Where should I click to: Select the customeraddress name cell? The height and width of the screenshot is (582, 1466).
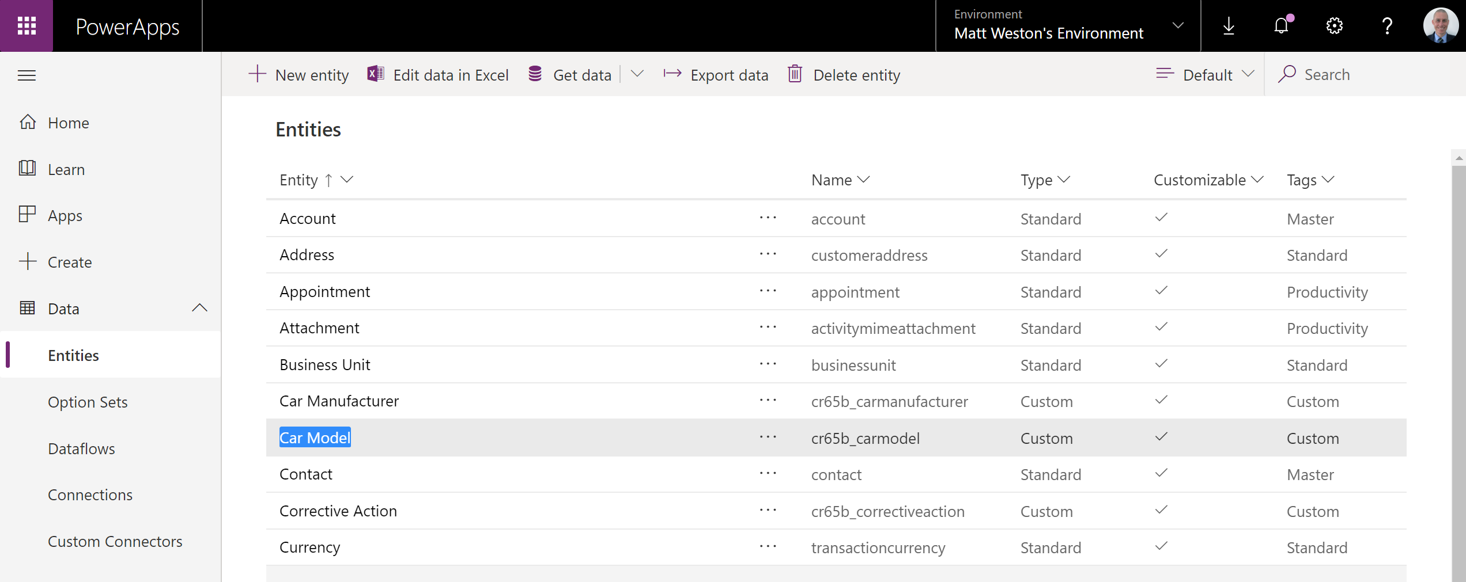point(869,255)
